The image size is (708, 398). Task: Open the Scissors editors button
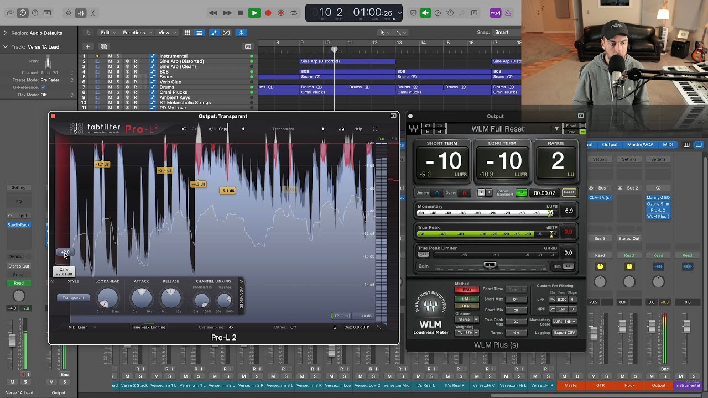[x=92, y=13]
